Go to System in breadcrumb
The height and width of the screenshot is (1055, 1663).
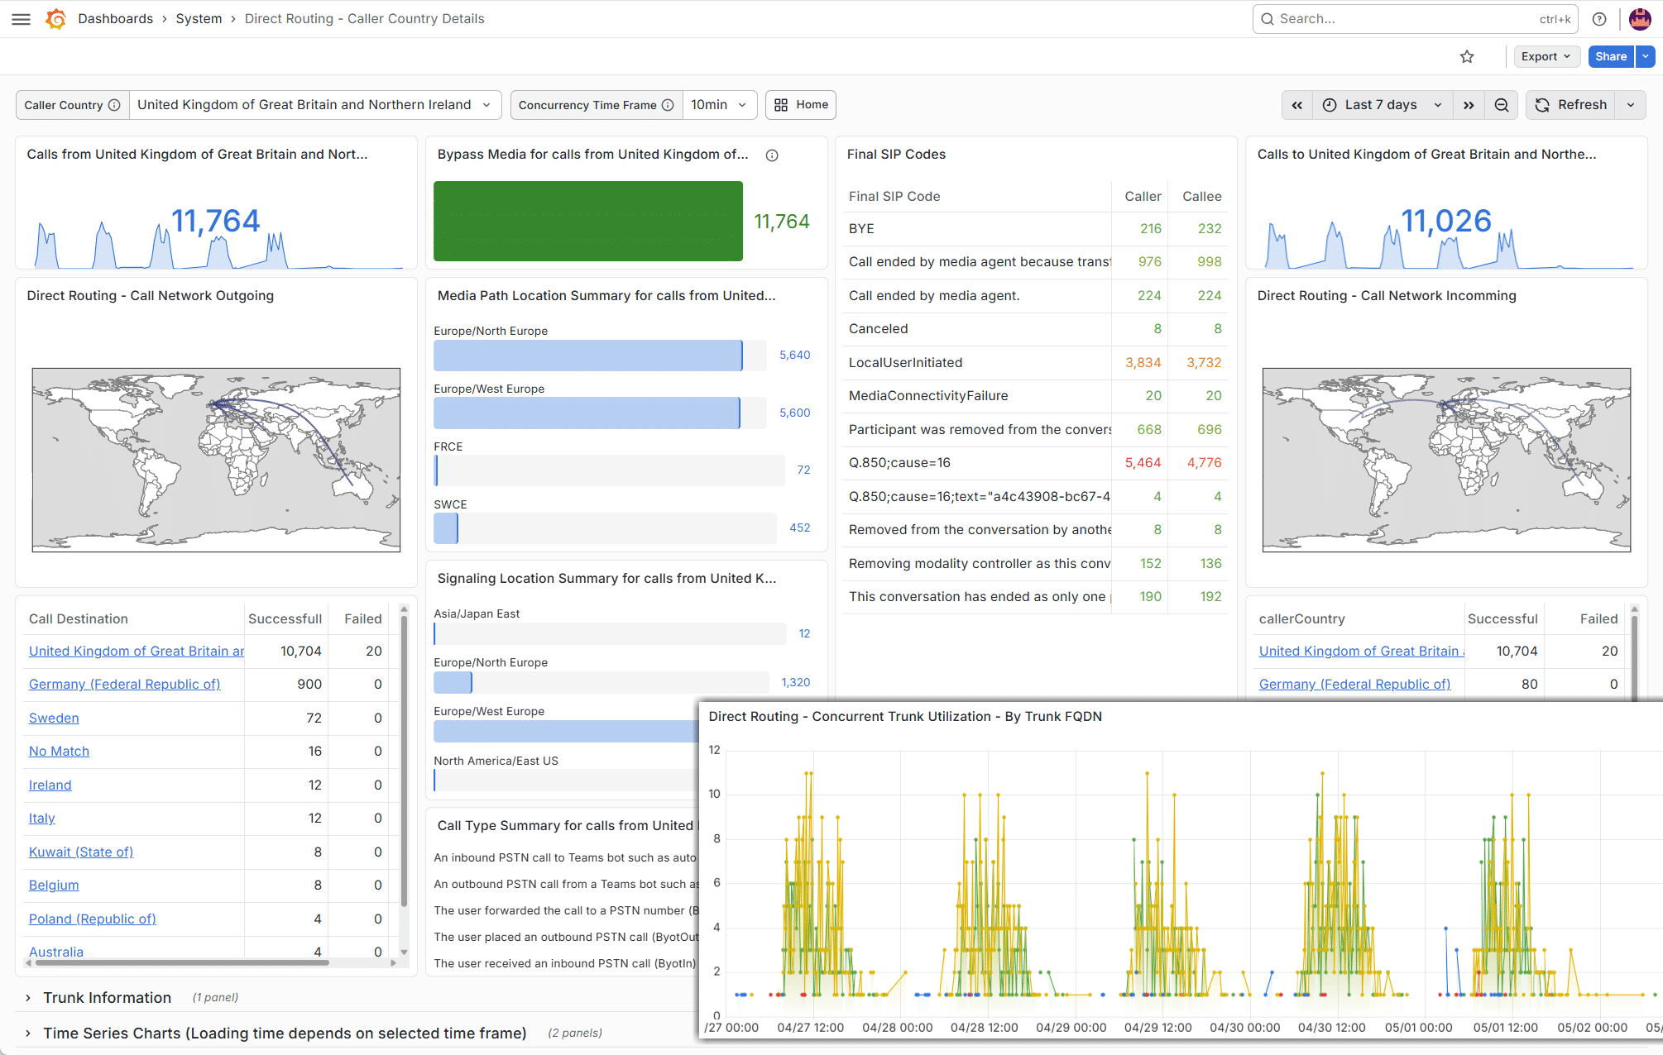(x=199, y=19)
